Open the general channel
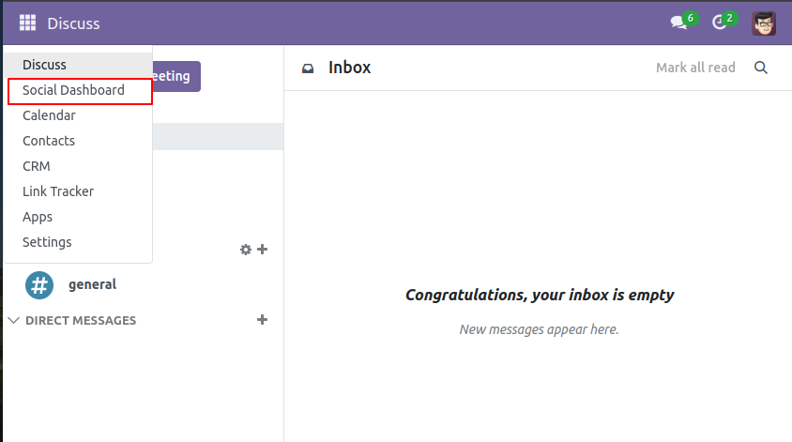Screen dimensions: 792x442 click(x=92, y=284)
